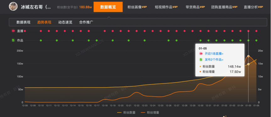Switch to the 数据表现 sub-tab

23,22
